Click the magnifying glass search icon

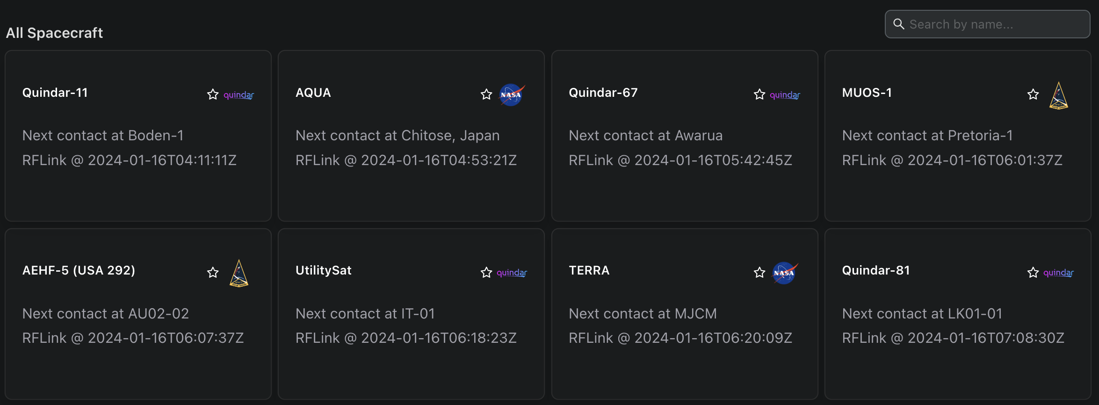(x=898, y=24)
